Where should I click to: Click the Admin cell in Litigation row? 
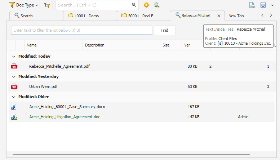pyautogui.click(x=243, y=117)
